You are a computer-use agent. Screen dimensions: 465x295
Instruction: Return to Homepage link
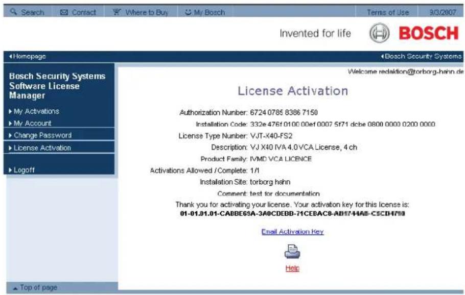click(x=29, y=56)
